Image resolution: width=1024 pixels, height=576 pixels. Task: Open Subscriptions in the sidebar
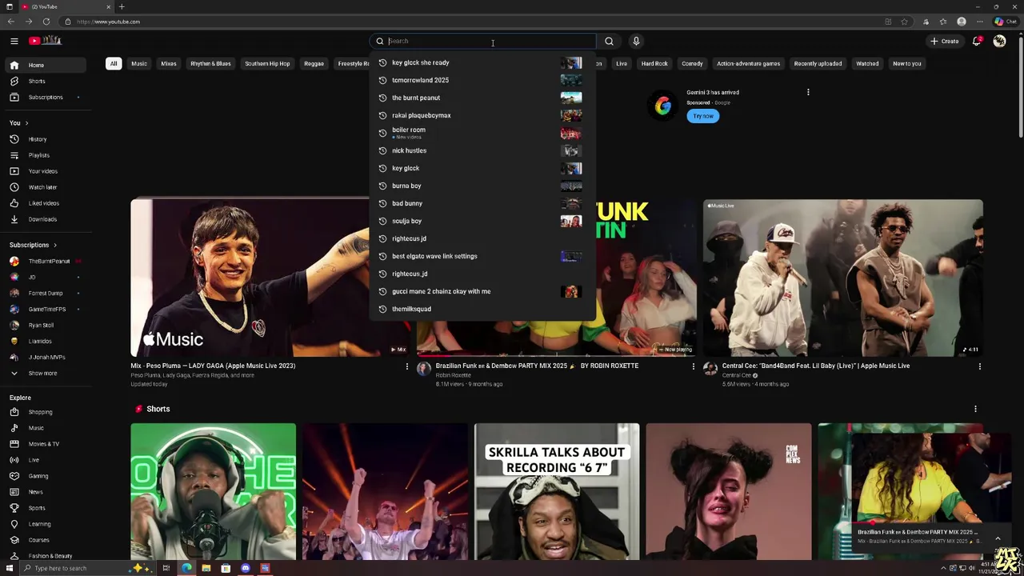46,97
